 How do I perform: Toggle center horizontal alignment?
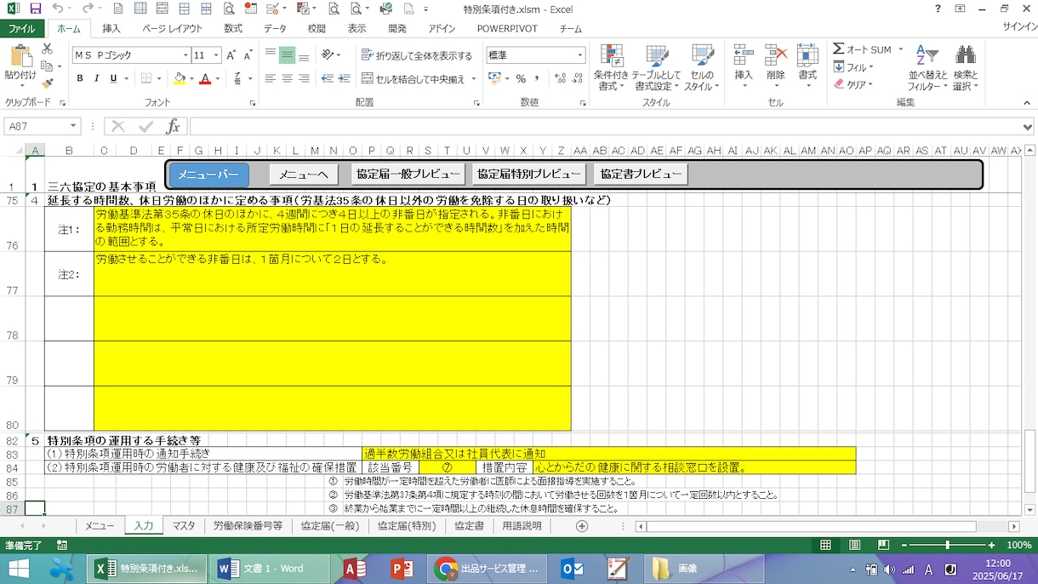(287, 78)
